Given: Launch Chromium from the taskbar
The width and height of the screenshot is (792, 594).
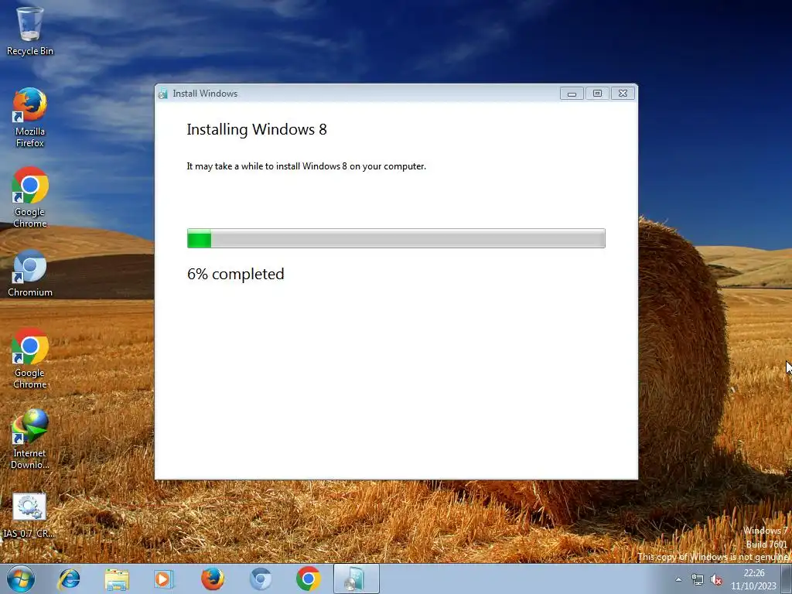Looking at the screenshot, I should tap(261, 579).
